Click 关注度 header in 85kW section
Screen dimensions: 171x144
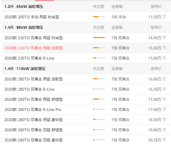pos(98,7)
